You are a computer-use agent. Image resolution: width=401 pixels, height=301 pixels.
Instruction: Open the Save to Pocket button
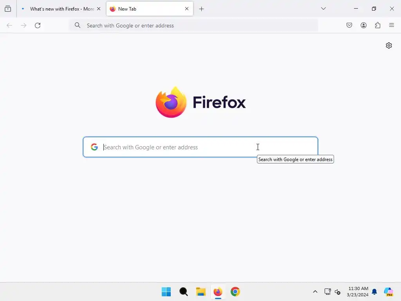(349, 25)
